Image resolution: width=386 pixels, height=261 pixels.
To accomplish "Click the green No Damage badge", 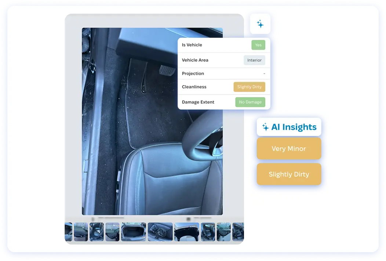I will pyautogui.click(x=250, y=102).
